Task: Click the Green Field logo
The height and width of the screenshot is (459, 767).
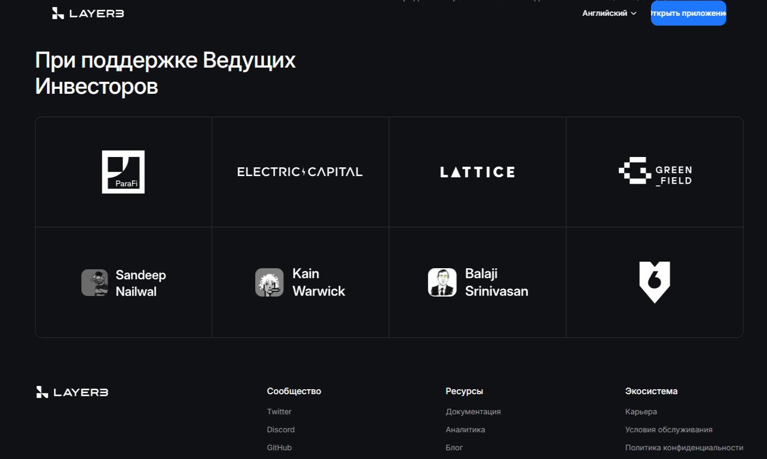Action: pos(655,171)
